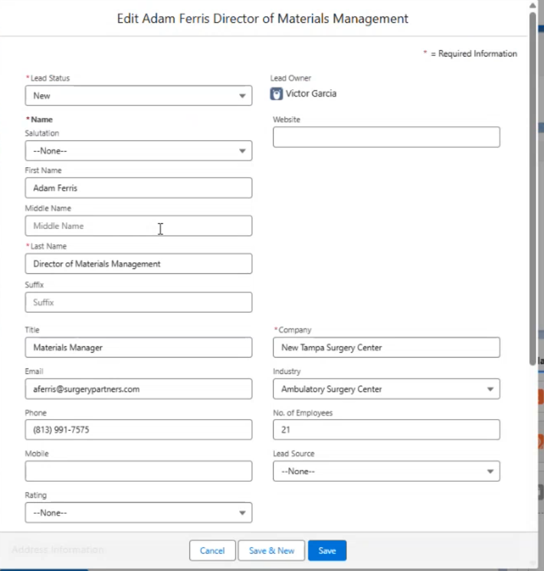The height and width of the screenshot is (571, 544).
Task: Click into the First Name field
Action: 138,188
